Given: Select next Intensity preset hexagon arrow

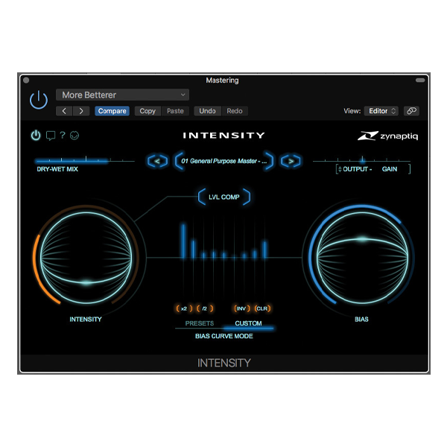Looking at the screenshot, I should coord(291,162).
